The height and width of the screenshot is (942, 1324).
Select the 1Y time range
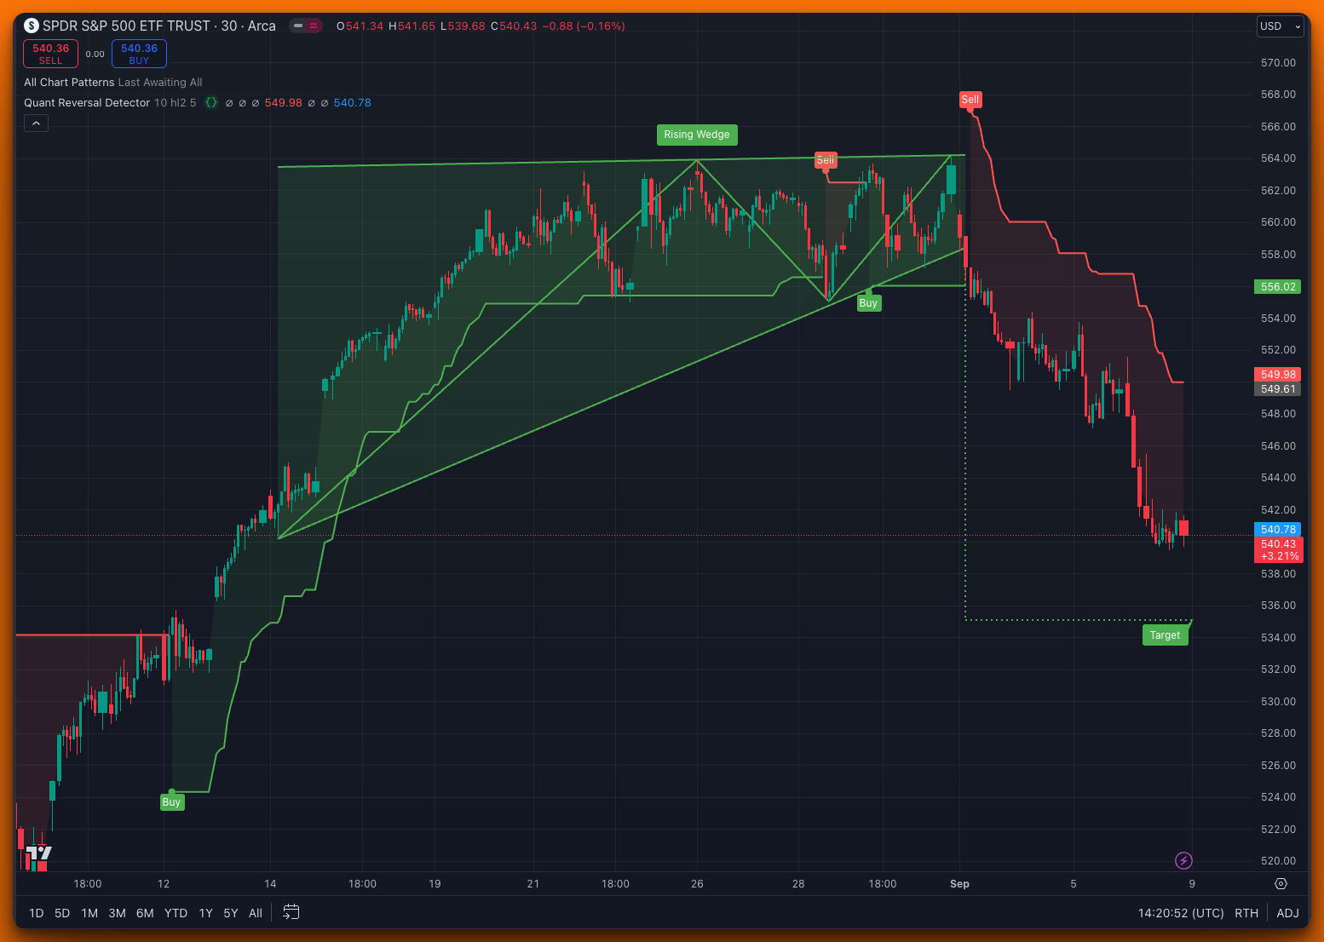(205, 913)
